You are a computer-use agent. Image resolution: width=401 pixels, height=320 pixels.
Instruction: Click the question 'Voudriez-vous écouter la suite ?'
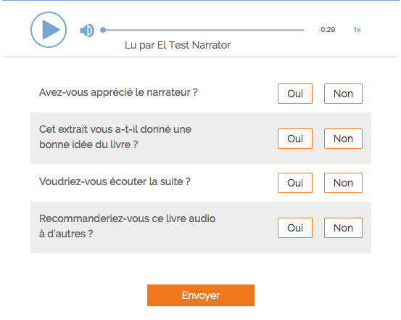(x=115, y=181)
